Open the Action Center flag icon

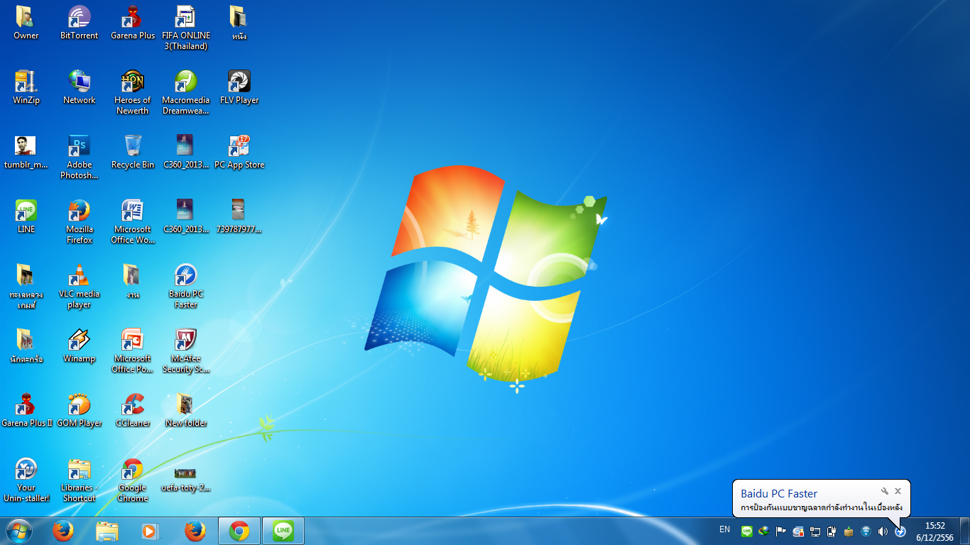(781, 531)
